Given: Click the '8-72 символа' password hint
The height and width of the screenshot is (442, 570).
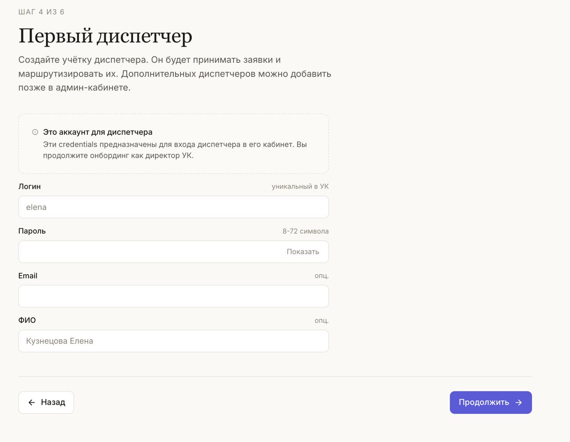Looking at the screenshot, I should coord(305,231).
